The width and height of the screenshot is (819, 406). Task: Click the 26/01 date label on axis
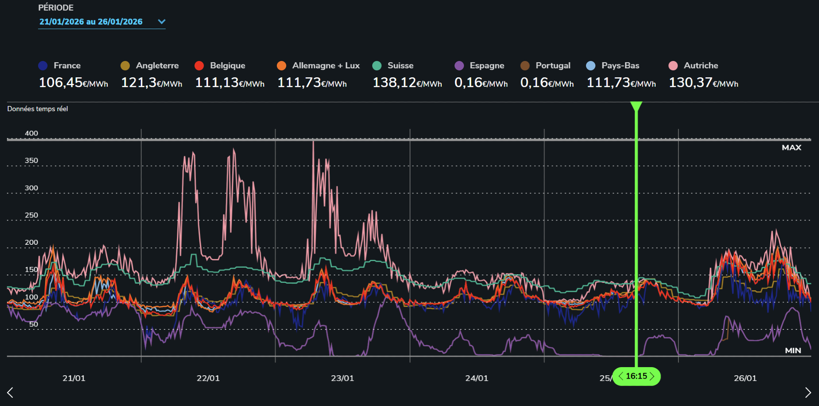[x=745, y=378]
